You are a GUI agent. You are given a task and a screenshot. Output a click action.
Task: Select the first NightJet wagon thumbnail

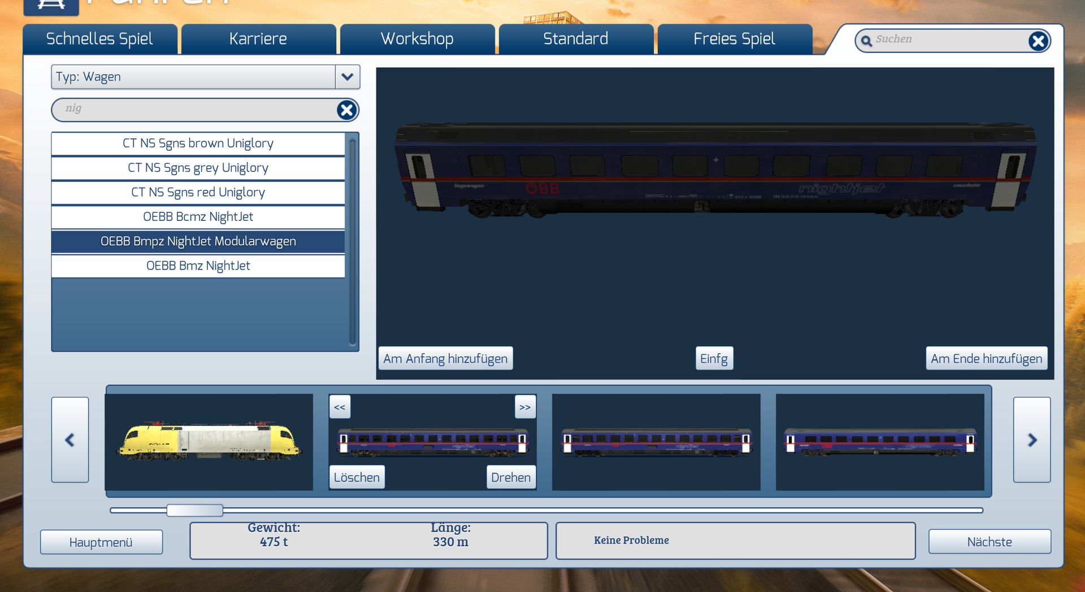click(432, 442)
